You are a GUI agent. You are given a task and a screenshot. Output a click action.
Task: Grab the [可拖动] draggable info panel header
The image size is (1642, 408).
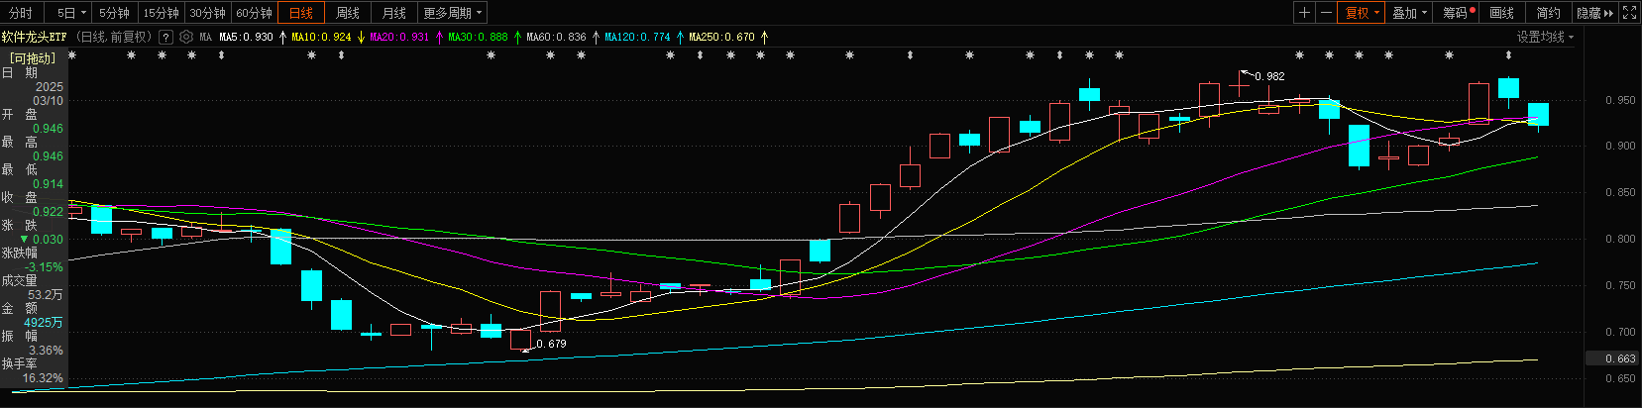coord(33,58)
